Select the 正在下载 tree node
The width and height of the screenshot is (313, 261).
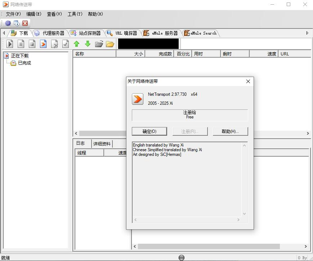point(19,56)
